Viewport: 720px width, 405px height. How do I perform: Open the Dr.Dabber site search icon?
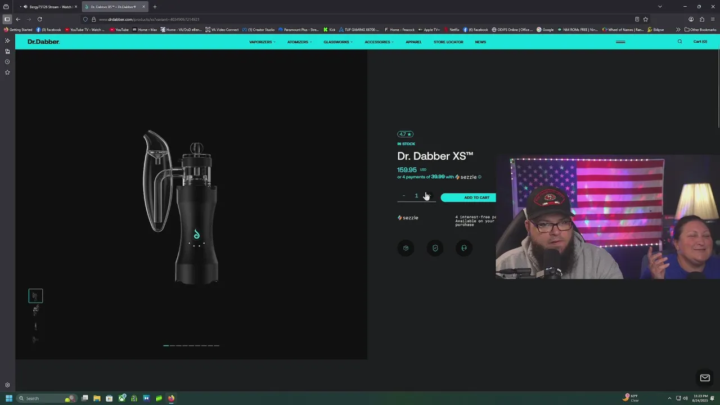click(x=679, y=42)
